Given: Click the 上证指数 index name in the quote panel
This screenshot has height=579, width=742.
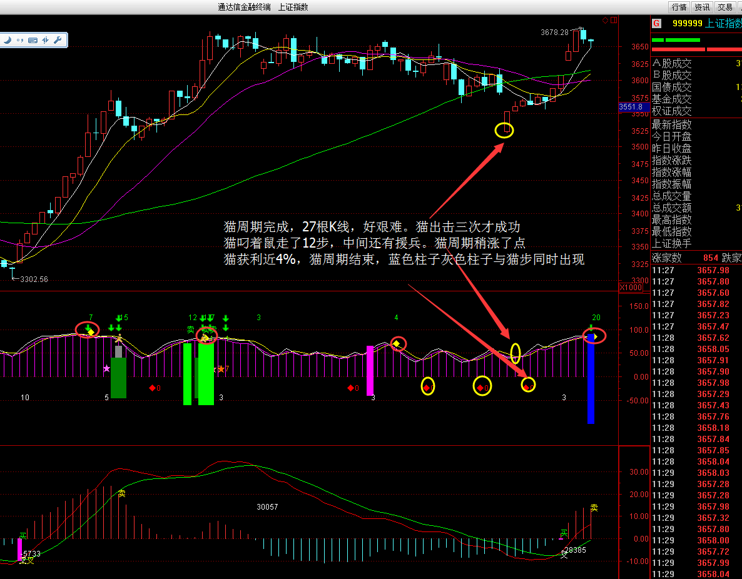Looking at the screenshot, I should tap(723, 24).
